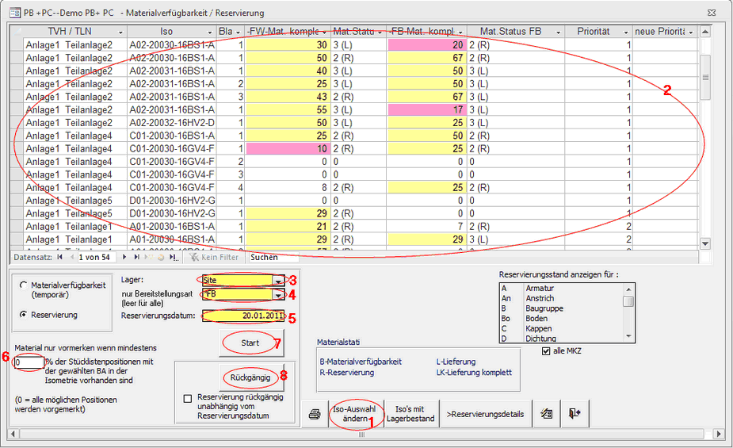The image size is (733, 448).
Task: Jump to the last record
Action: pos(136,257)
